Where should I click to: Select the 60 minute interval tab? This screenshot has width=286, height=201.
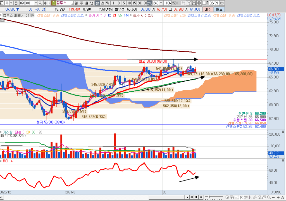139,3
